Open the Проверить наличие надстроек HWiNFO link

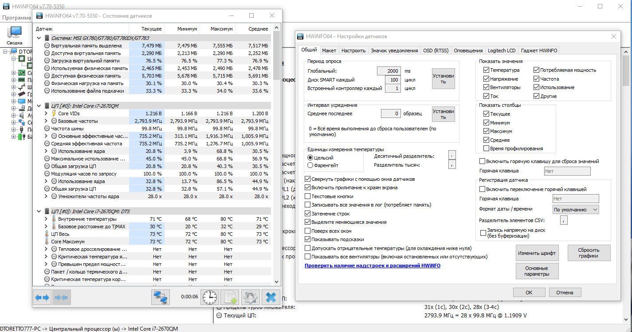pos(372,266)
